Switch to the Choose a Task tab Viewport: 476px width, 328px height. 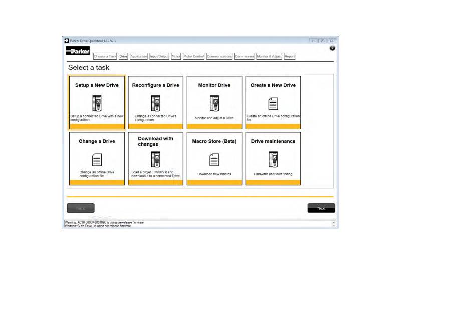[x=105, y=56]
